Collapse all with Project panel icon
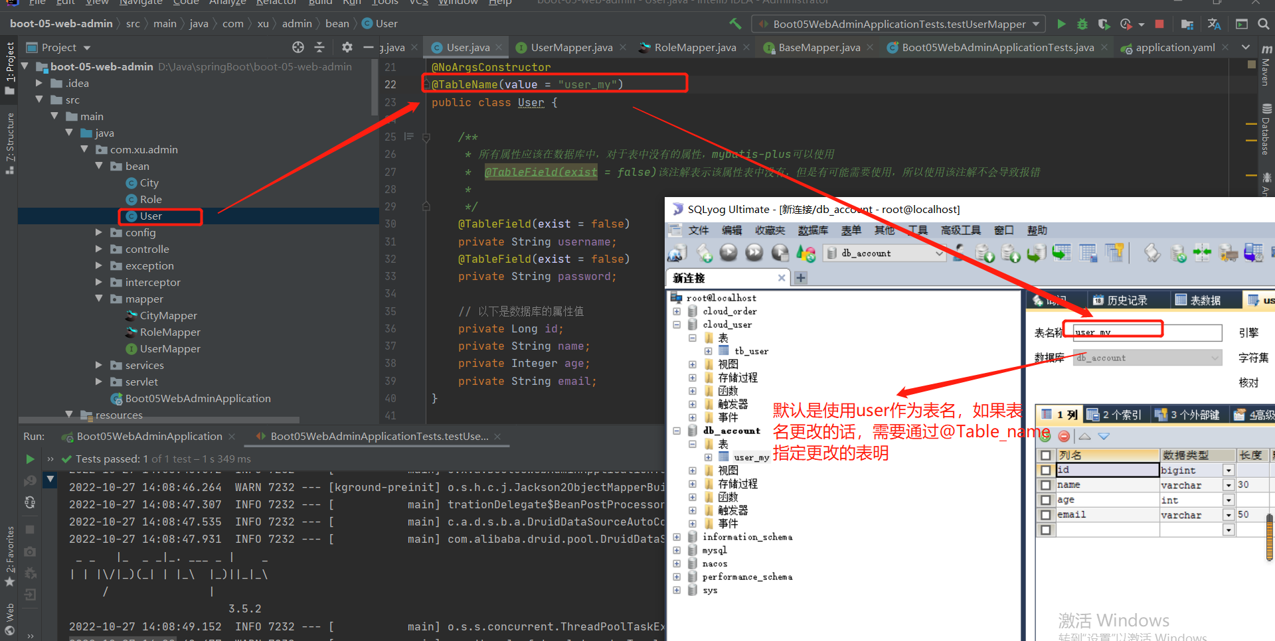Screen dimensions: 1275x641 tap(319, 47)
